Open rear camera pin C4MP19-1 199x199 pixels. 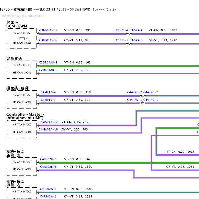click(48, 100)
